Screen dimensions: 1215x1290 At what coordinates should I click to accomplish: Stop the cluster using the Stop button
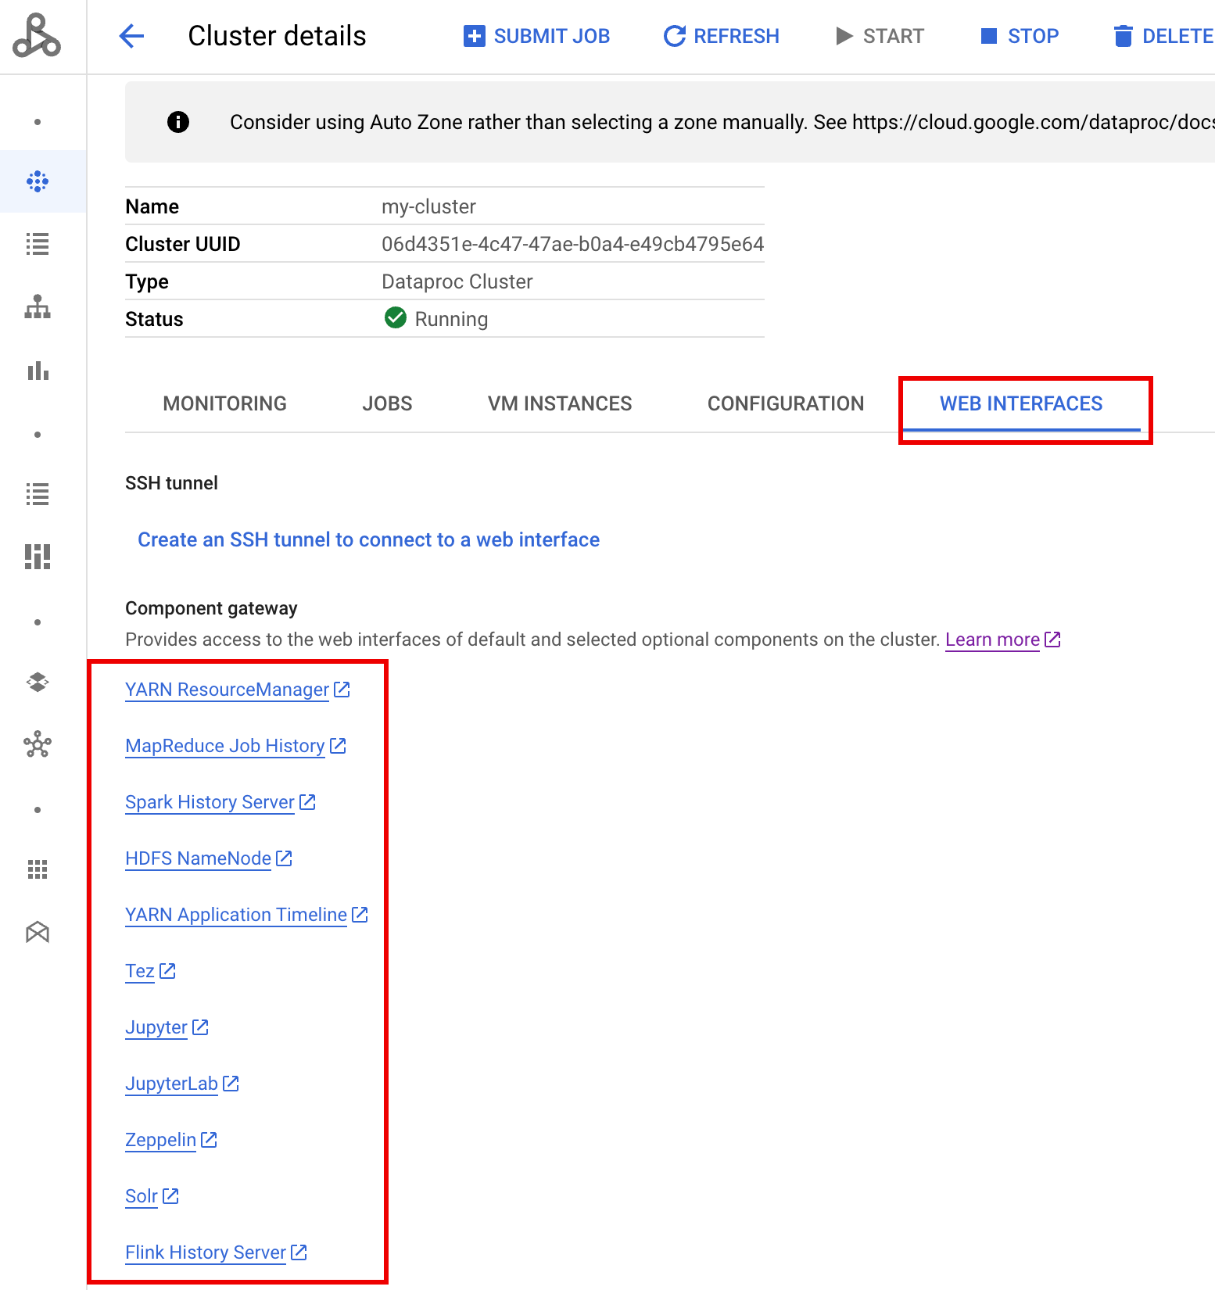coord(1020,36)
